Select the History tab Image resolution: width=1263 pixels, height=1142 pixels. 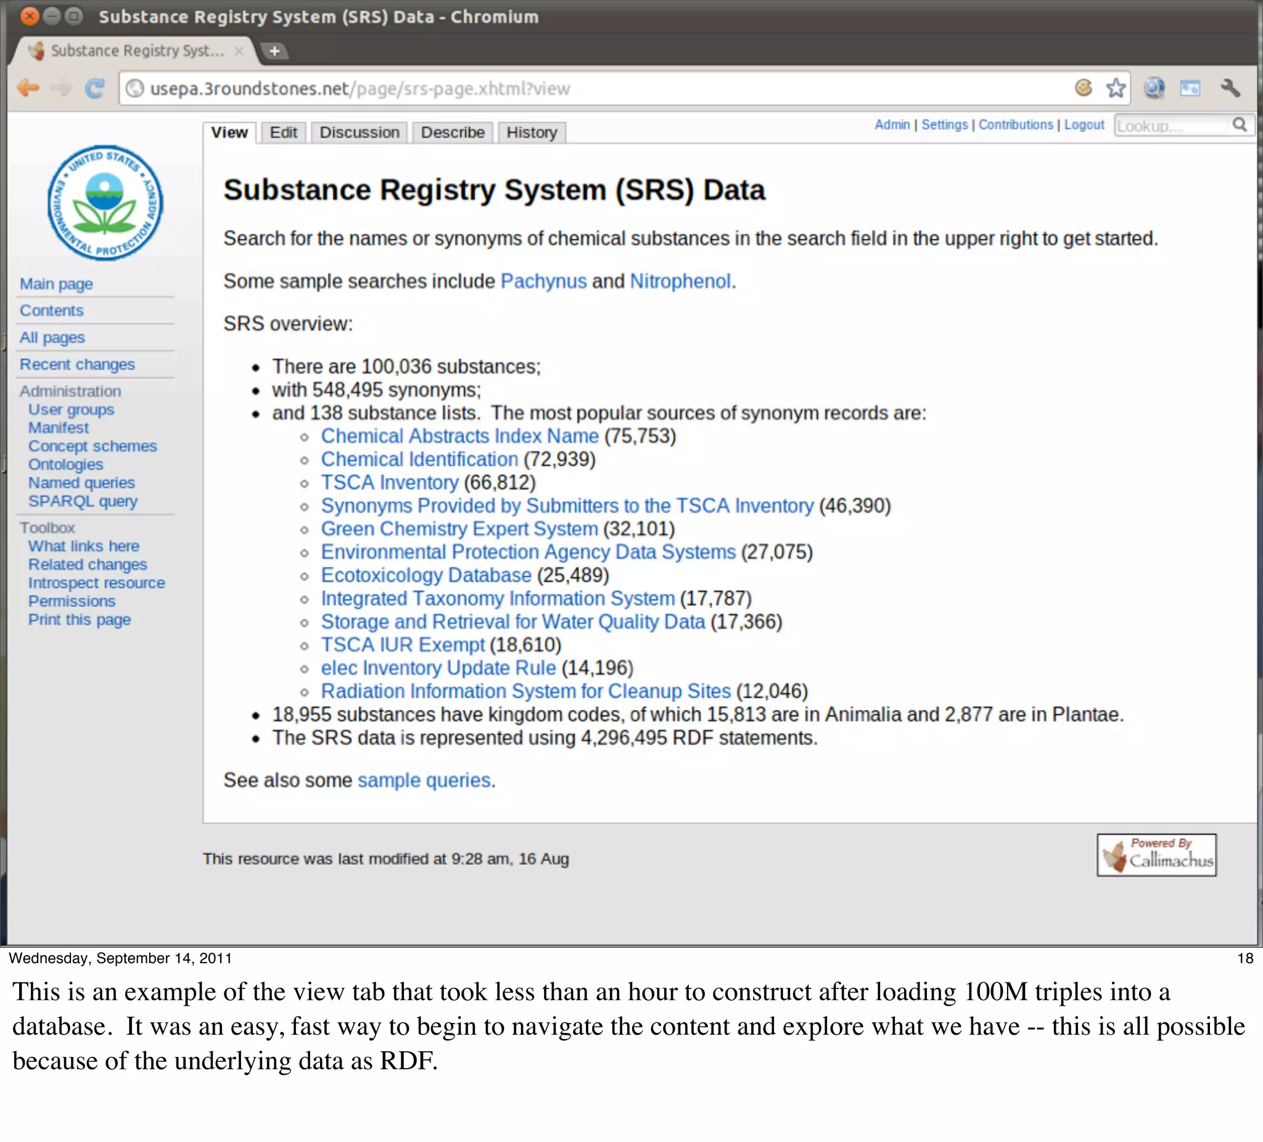point(531,133)
